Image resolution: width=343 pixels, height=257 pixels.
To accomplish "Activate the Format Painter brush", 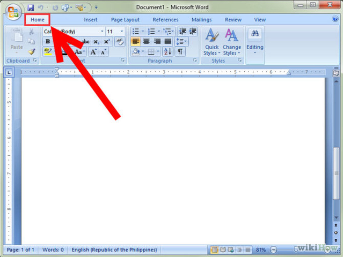I will click(x=32, y=52).
